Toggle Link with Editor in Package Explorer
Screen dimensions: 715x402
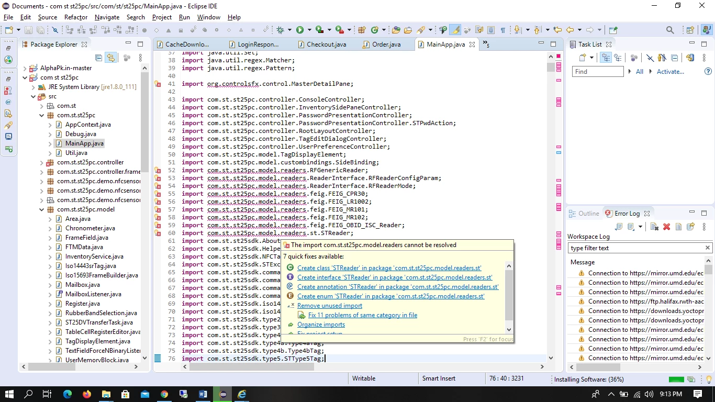(x=110, y=58)
